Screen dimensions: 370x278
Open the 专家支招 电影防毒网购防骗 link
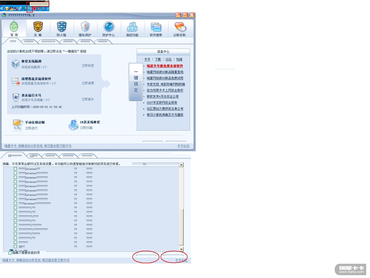pos(166,84)
